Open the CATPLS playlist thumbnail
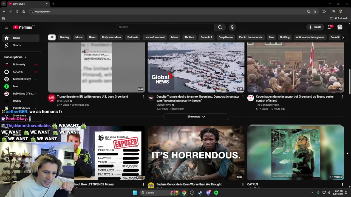The width and height of the screenshot is (351, 197). pyautogui.click(x=295, y=153)
